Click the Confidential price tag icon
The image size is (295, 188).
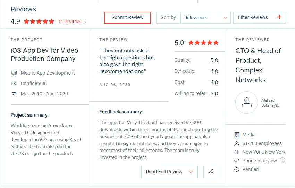14,83
